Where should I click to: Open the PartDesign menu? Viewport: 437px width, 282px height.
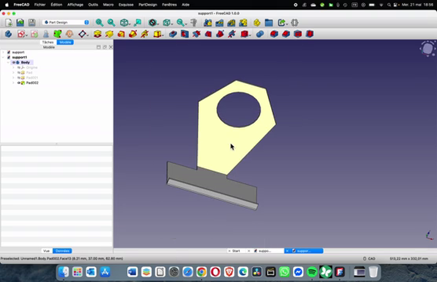pyautogui.click(x=147, y=4)
